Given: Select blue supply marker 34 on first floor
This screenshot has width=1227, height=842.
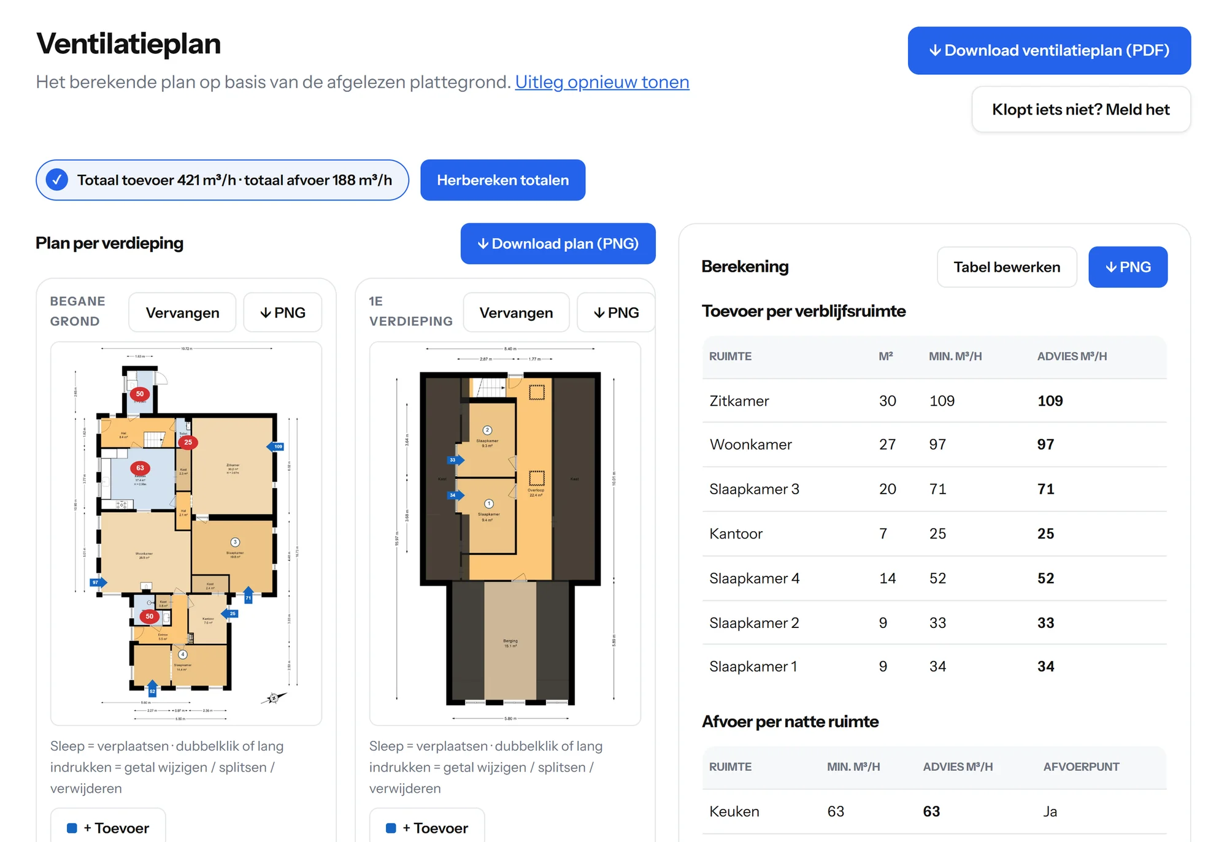Looking at the screenshot, I should click(x=455, y=496).
